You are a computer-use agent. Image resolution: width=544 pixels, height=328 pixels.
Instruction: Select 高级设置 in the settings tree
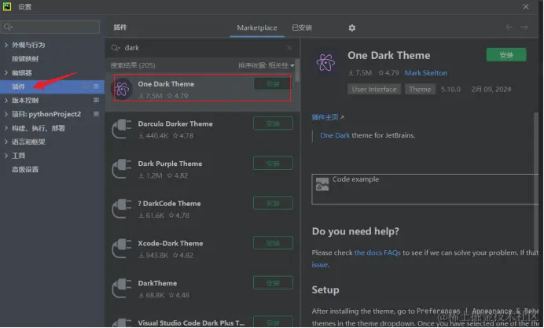click(x=25, y=169)
